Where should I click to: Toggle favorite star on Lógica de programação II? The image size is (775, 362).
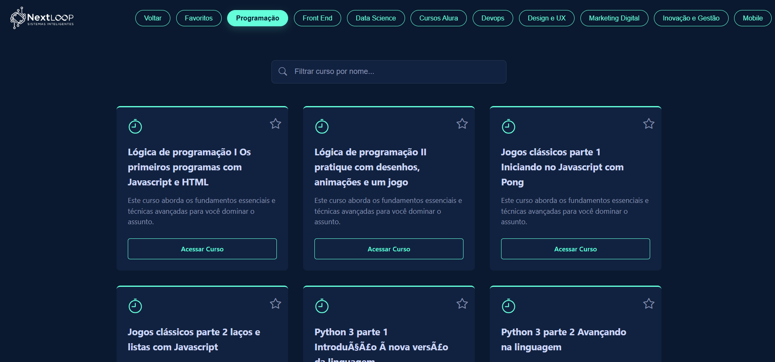(x=462, y=124)
